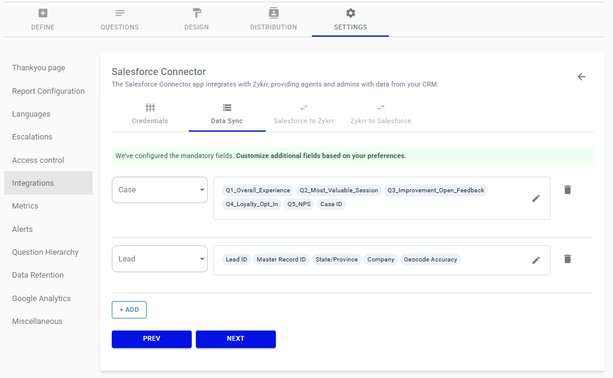613x378 pixels.
Task: Open Languages in sidebar
Action: (x=49, y=114)
